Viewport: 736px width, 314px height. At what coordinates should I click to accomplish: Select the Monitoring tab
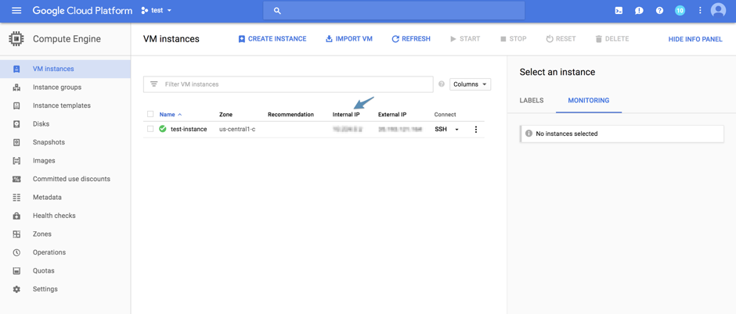point(588,101)
